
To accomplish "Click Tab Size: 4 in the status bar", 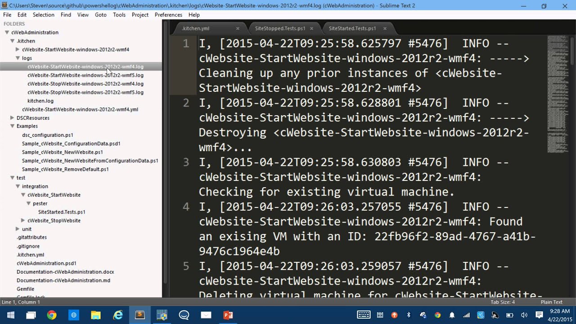I will (503, 302).
